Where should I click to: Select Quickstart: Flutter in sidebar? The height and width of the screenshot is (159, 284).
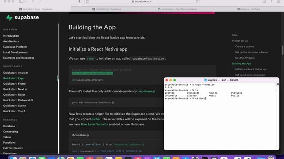[15, 84]
